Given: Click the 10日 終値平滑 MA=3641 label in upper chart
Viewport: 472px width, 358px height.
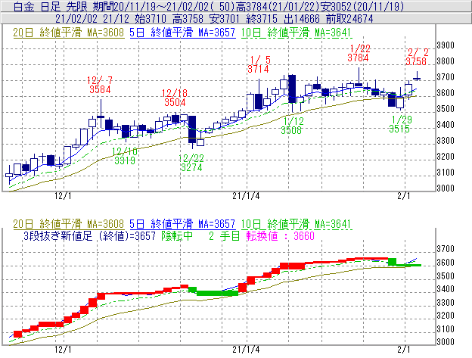Looking at the screenshot, I should click(x=297, y=33).
